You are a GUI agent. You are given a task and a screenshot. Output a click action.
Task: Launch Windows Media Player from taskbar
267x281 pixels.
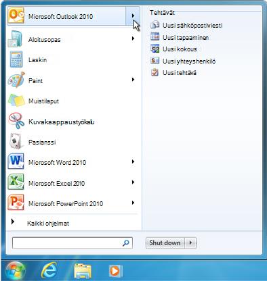[115, 271]
